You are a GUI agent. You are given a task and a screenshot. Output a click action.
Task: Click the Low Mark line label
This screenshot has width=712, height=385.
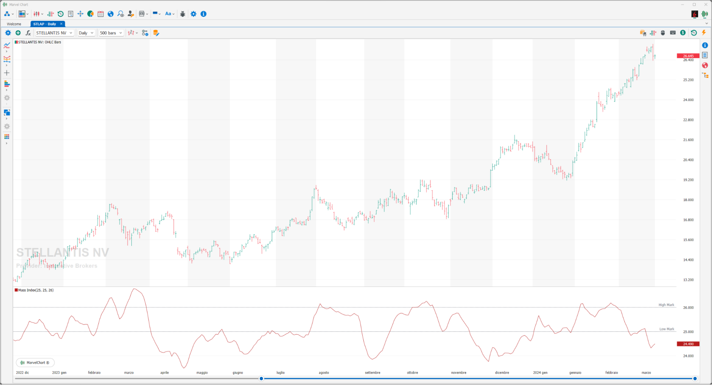tap(666, 329)
